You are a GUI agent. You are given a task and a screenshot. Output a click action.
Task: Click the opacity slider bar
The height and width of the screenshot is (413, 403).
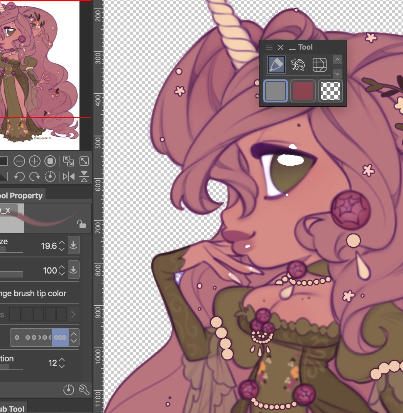(x=11, y=274)
